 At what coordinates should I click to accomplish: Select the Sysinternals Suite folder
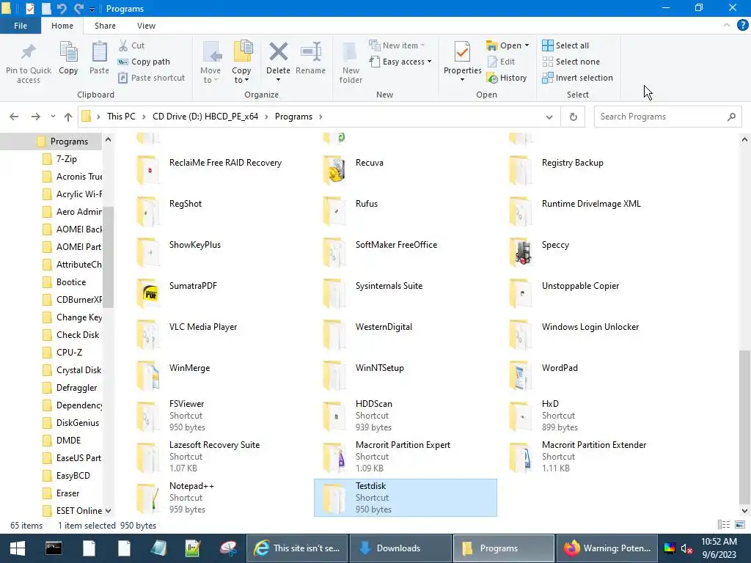click(405, 293)
